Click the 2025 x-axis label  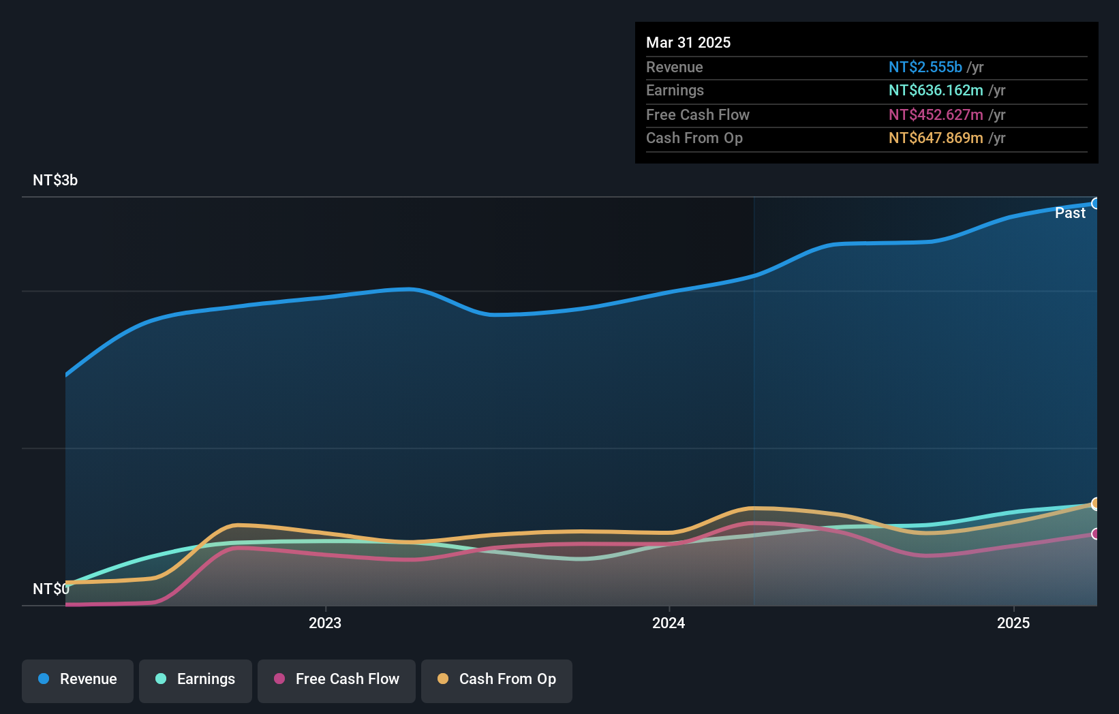click(1013, 623)
